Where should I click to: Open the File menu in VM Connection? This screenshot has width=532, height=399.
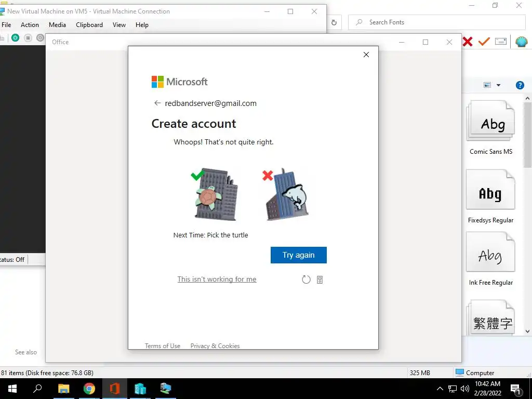(x=6, y=25)
